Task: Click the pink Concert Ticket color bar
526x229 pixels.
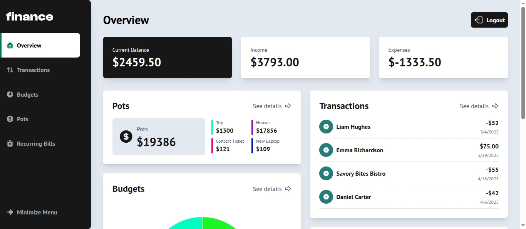Action: (x=212, y=146)
